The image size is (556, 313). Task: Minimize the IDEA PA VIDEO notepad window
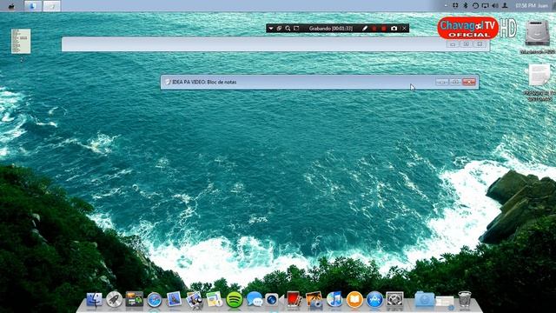[442, 82]
